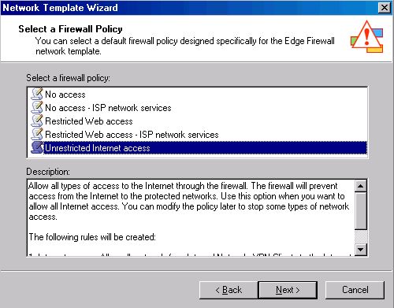Click inside the Description text box
Screen dimensions: 394x308
pos(191,217)
